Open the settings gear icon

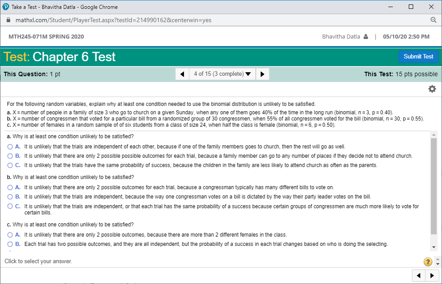pyautogui.click(x=432, y=89)
